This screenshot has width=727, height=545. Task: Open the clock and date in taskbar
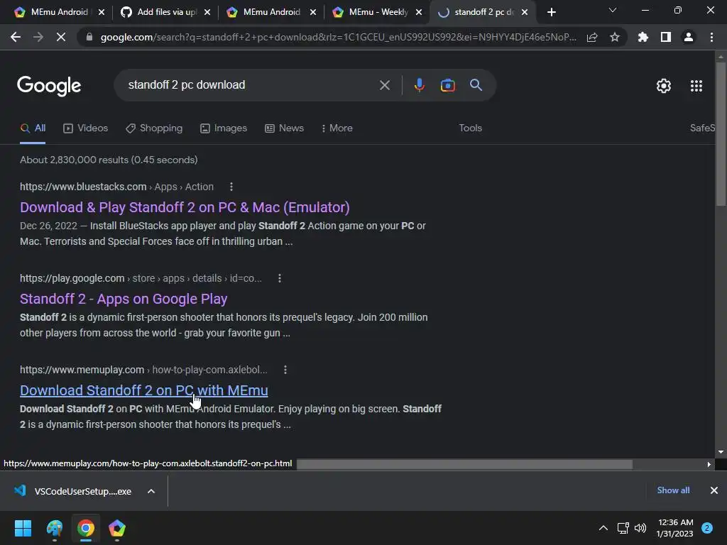pyautogui.click(x=675, y=528)
